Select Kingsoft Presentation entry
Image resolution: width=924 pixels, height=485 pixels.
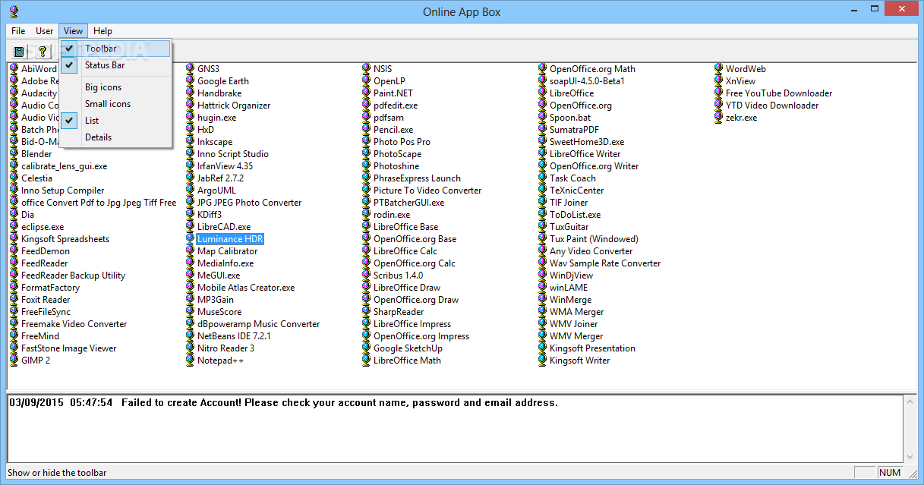(x=593, y=348)
